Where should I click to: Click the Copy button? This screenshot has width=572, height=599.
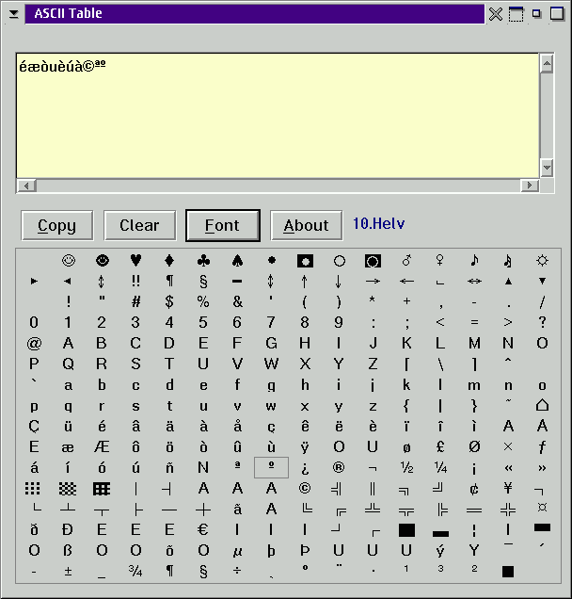[56, 225]
